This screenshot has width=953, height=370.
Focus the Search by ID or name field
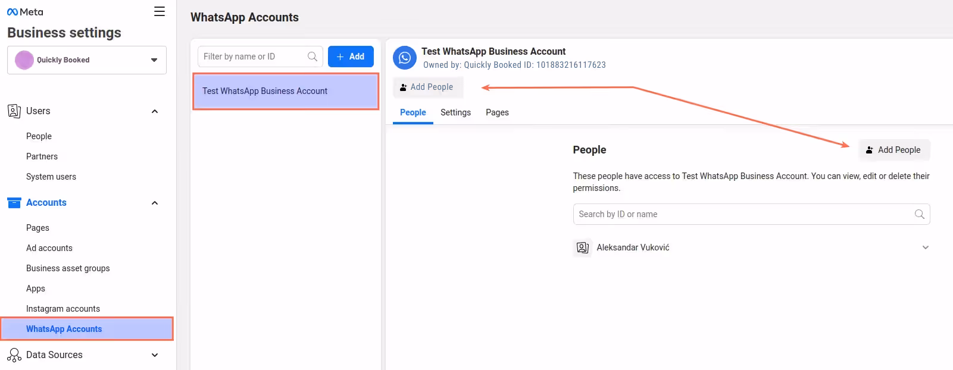751,214
